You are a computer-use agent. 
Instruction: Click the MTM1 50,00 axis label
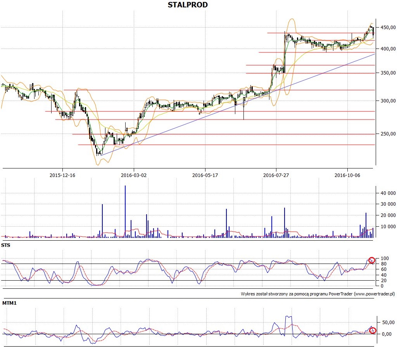pos(388,323)
